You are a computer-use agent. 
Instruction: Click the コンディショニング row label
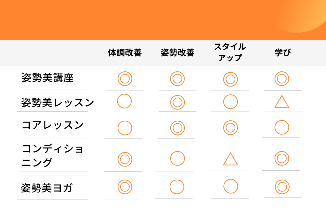[x=53, y=156]
